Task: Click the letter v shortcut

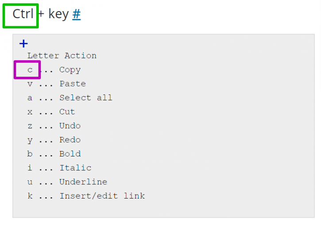Action: (30, 84)
